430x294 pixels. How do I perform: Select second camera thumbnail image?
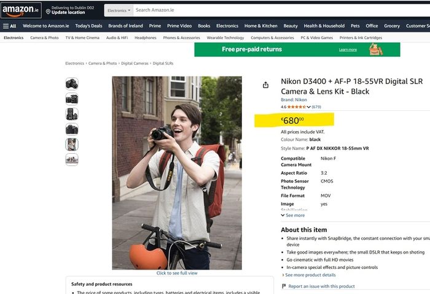click(x=72, y=99)
